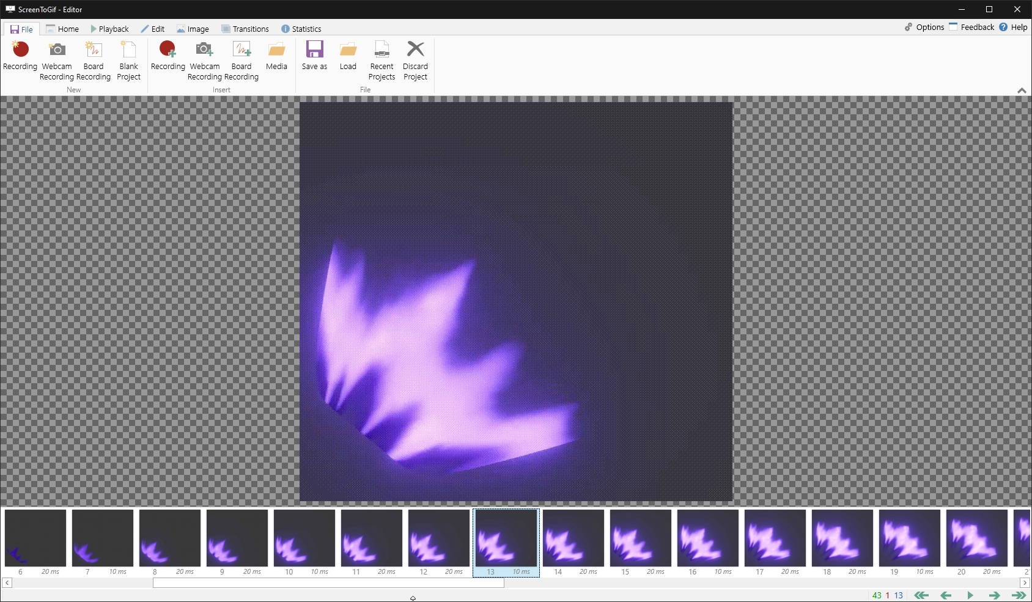Jump to first frame
The image size is (1032, 602).
tap(921, 595)
